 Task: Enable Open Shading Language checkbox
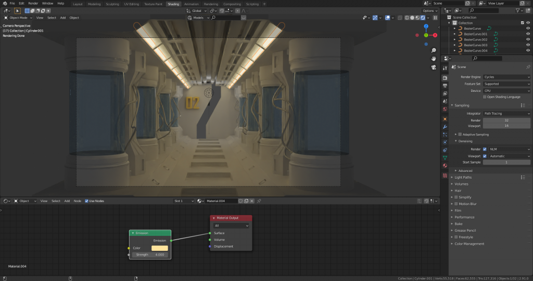(485, 97)
